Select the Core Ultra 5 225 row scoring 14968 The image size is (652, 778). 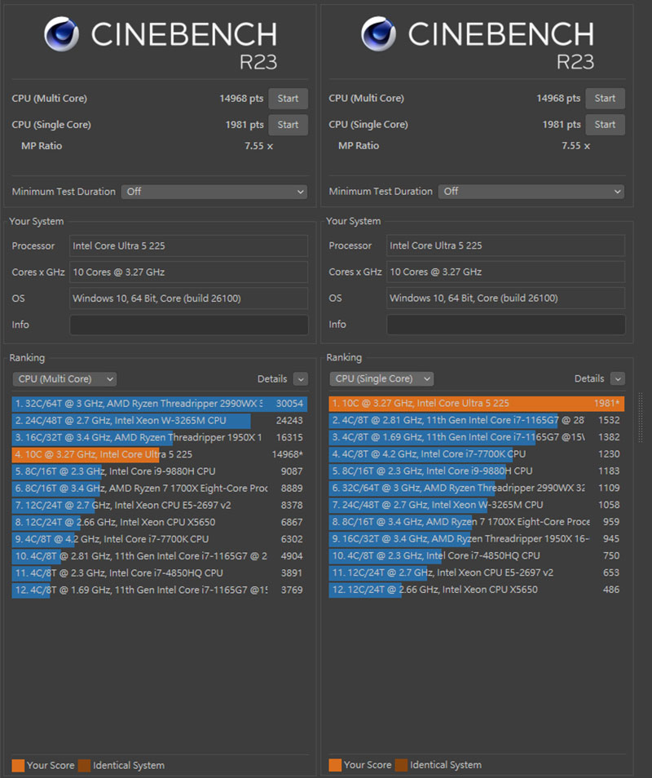pos(159,454)
